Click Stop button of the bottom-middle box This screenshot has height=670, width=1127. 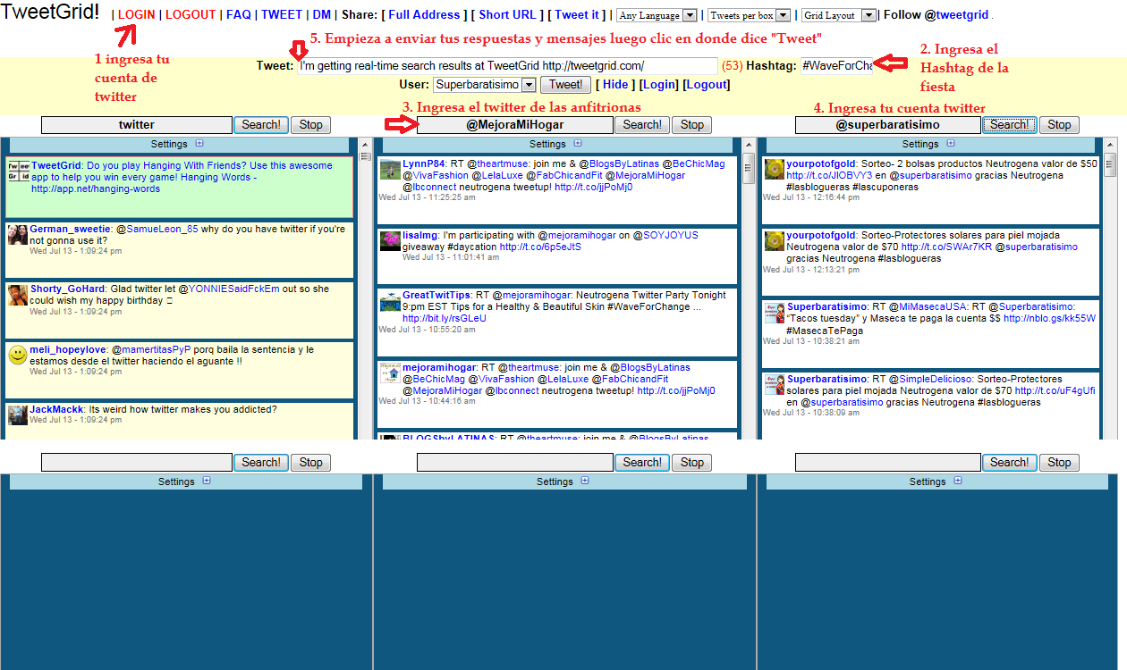pyautogui.click(x=691, y=463)
